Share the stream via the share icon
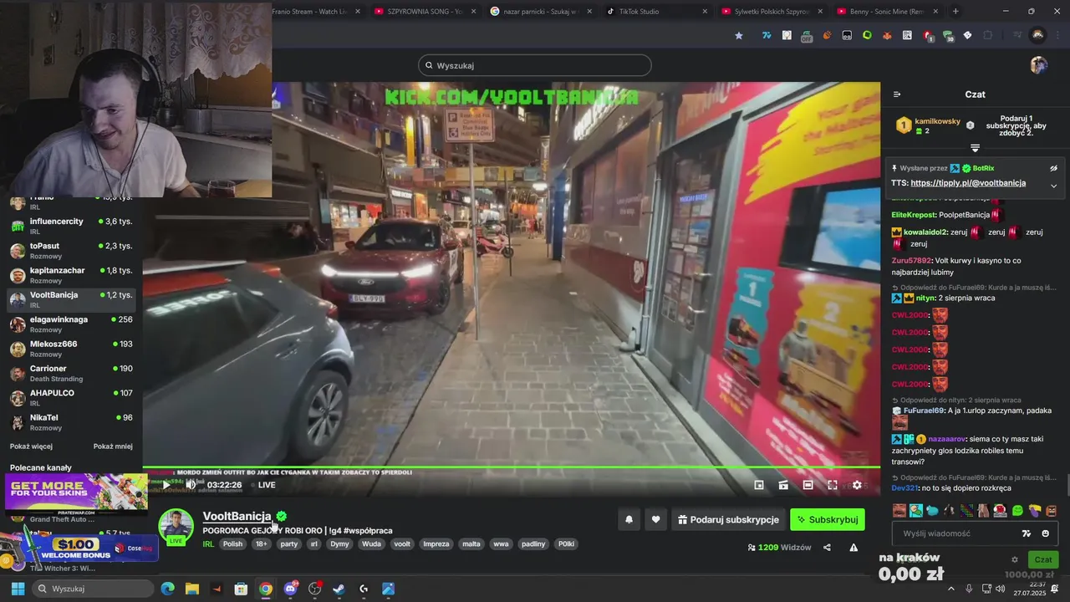 pos(827,548)
